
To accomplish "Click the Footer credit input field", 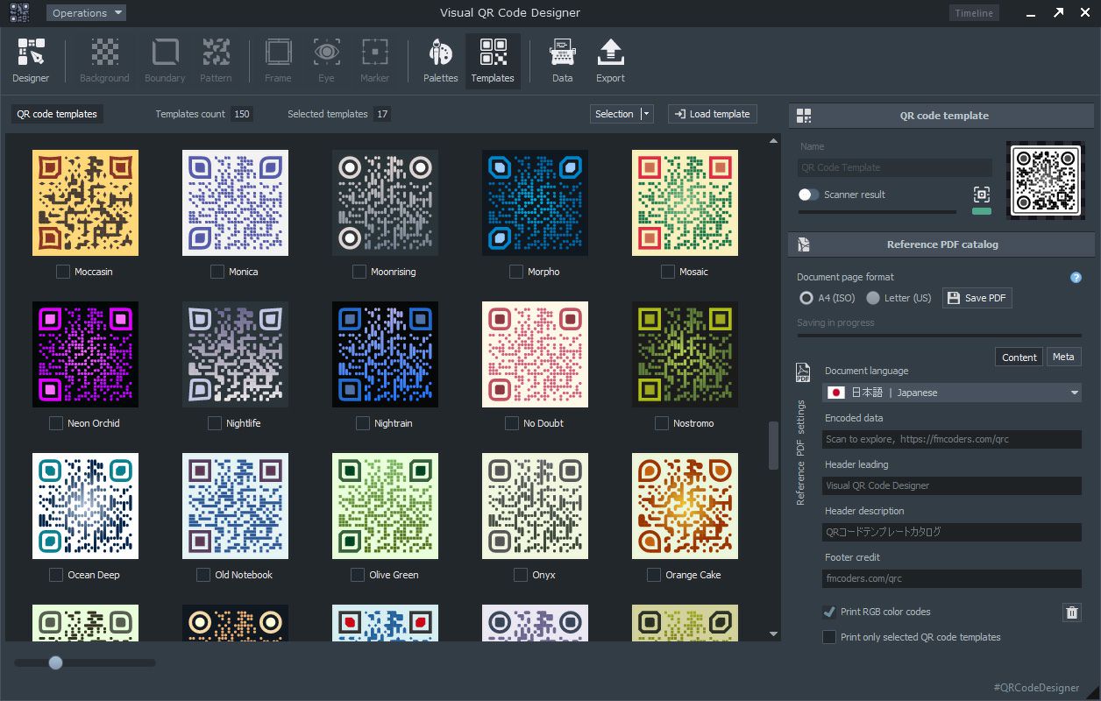I will 952,578.
